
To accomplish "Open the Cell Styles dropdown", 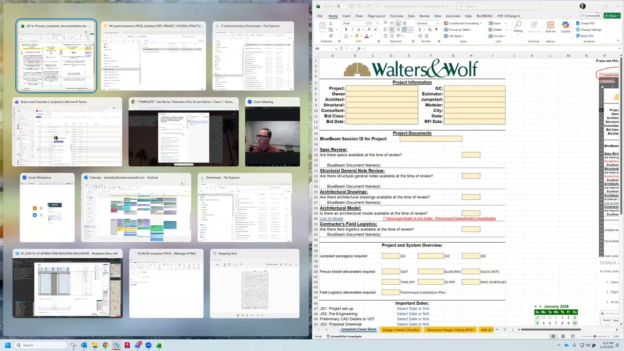I will click(x=454, y=36).
